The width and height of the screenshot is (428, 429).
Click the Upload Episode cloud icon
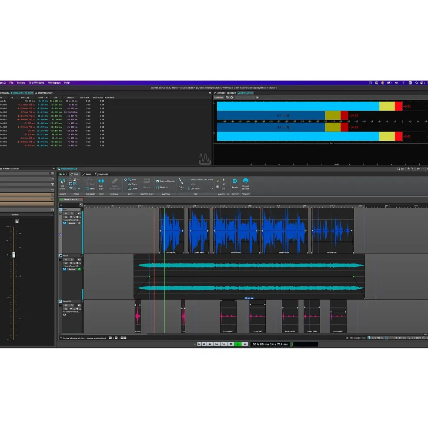(x=245, y=181)
